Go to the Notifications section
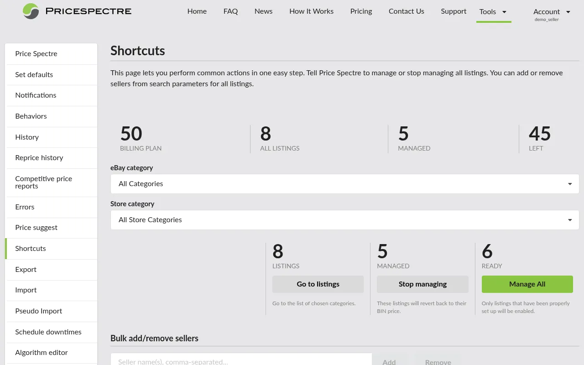Image resolution: width=584 pixels, height=365 pixels. (36, 95)
